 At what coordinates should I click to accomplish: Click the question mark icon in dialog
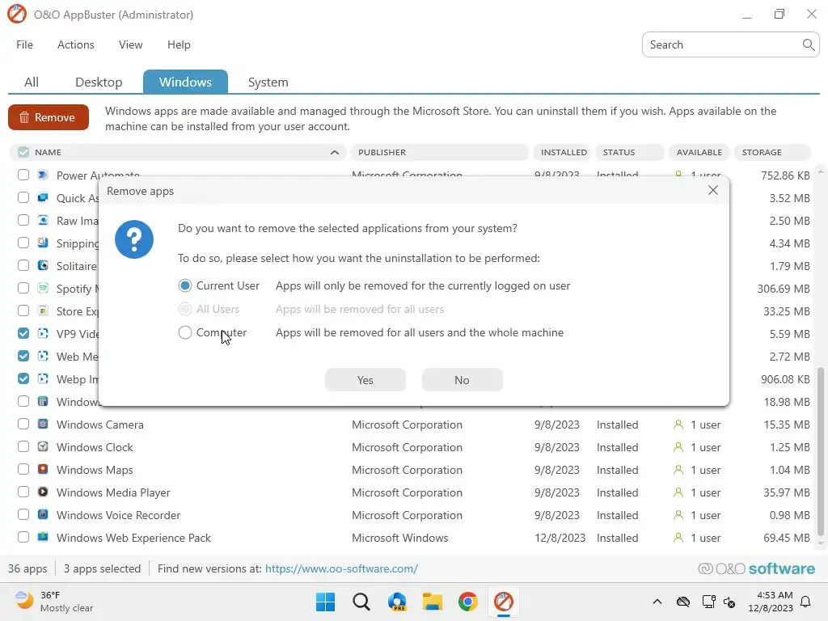(134, 239)
